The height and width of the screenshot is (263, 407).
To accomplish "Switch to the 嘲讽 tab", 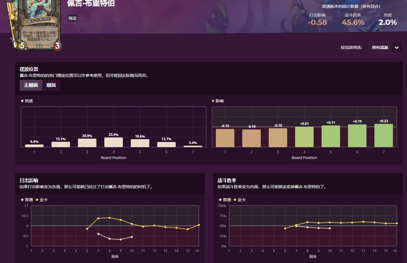I will coord(51,85).
